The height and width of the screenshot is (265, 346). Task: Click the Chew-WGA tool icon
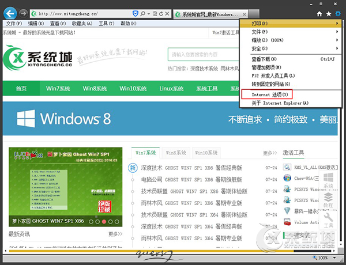[287, 178]
